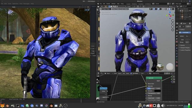The height and width of the screenshot is (108, 192).
Task: Toggle visibility eye of cyborg row in outliner
Action: point(190,17)
